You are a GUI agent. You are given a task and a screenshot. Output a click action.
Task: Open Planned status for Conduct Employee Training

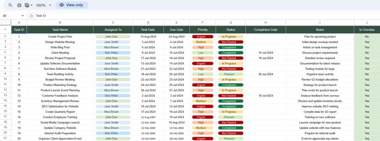[230, 117]
